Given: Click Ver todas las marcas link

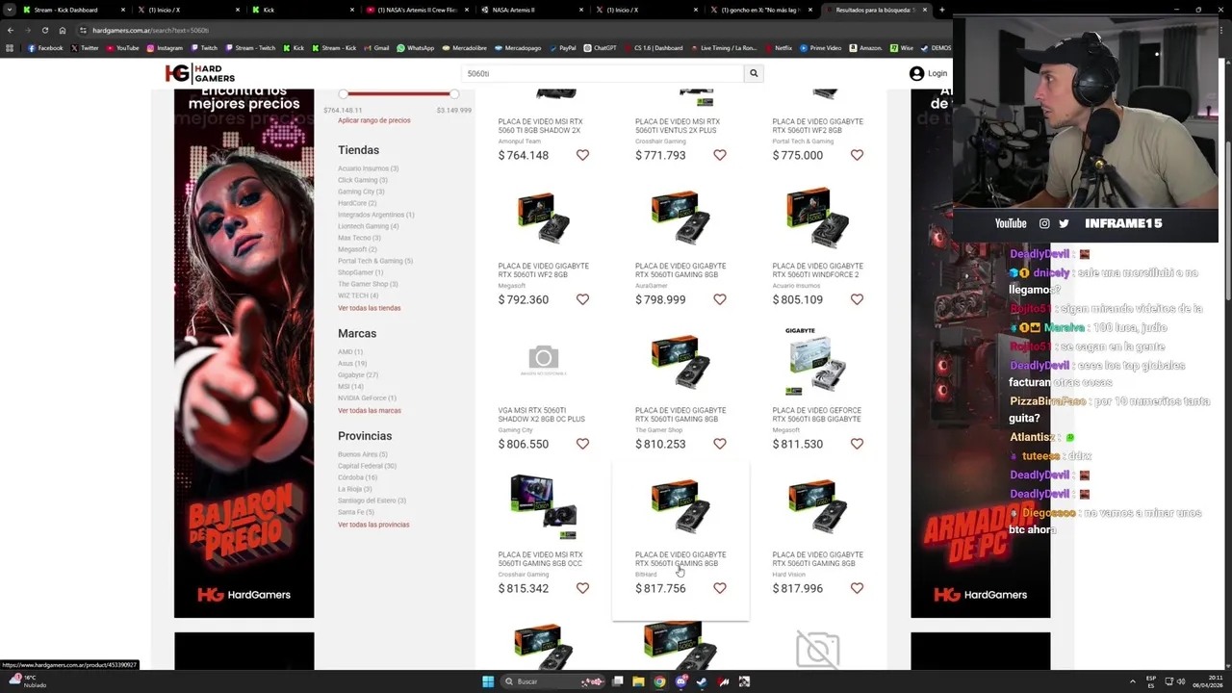Looking at the screenshot, I should (369, 411).
